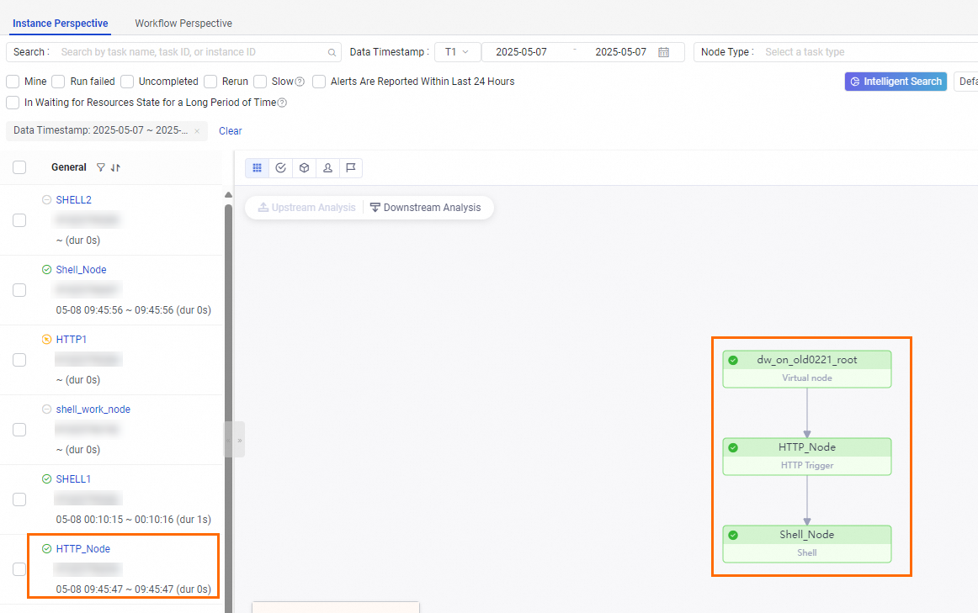Tick the SHELL1 row checkbox
Screen dimensions: 978x613
pyautogui.click(x=19, y=499)
